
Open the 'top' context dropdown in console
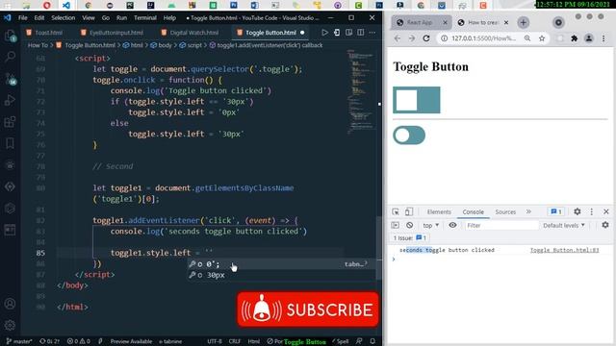pos(430,226)
